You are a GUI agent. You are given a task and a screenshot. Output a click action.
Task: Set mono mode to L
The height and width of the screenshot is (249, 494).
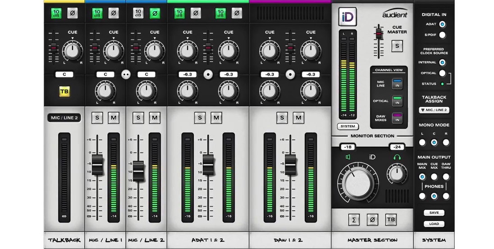422,142
